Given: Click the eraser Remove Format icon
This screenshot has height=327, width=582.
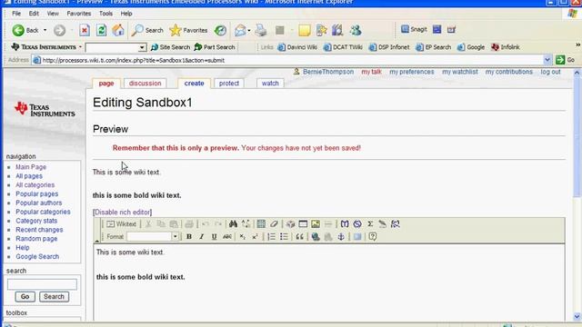Looking at the screenshot, I should 274,224.
